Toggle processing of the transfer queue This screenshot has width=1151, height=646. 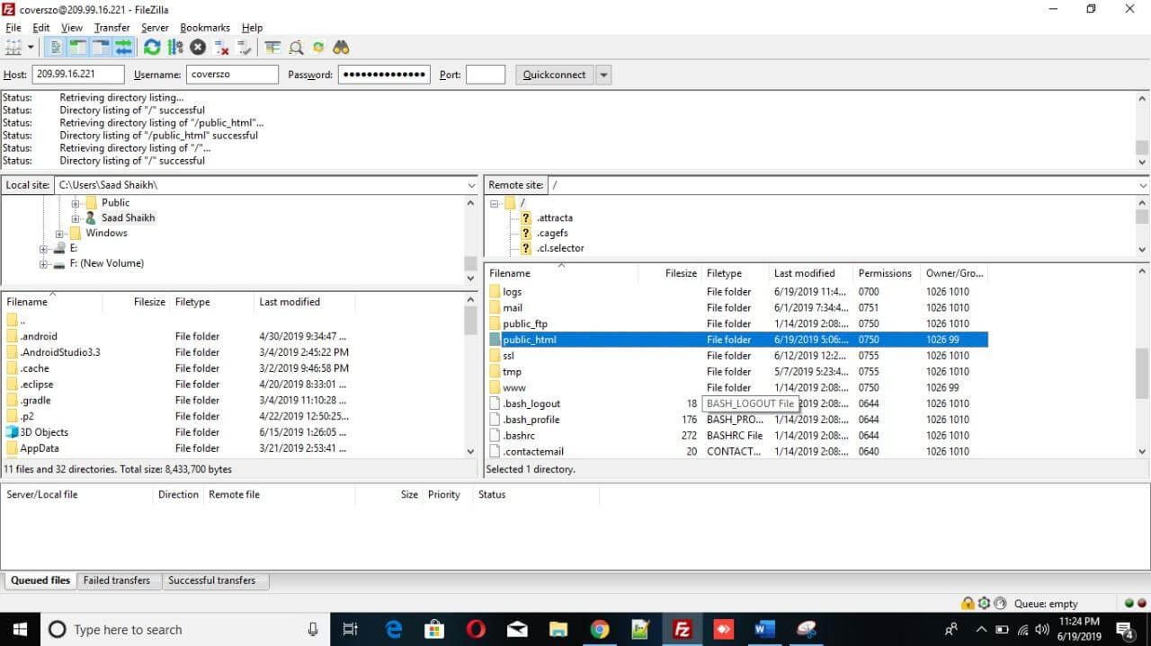(x=174, y=47)
